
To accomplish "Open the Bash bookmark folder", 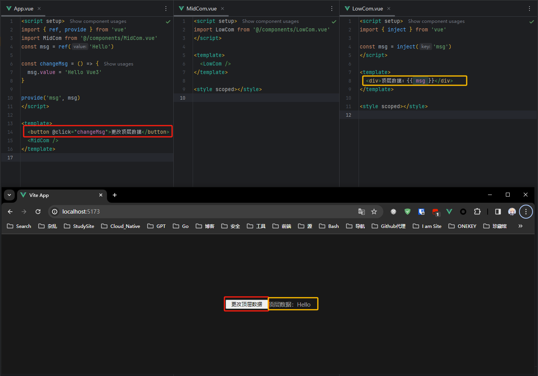I will (329, 226).
